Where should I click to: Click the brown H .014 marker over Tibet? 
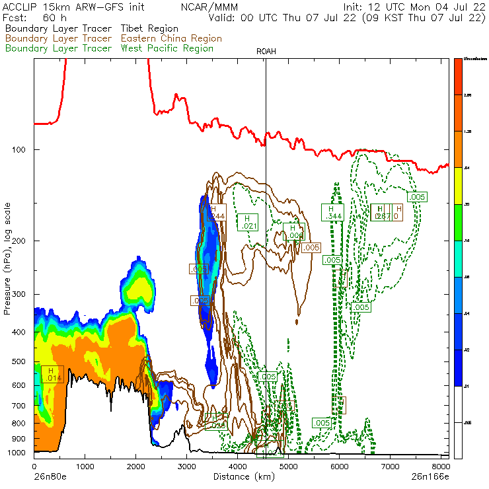pyautogui.click(x=51, y=374)
